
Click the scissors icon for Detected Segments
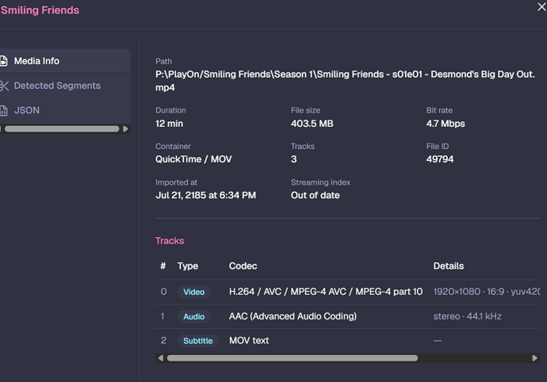tap(4, 86)
